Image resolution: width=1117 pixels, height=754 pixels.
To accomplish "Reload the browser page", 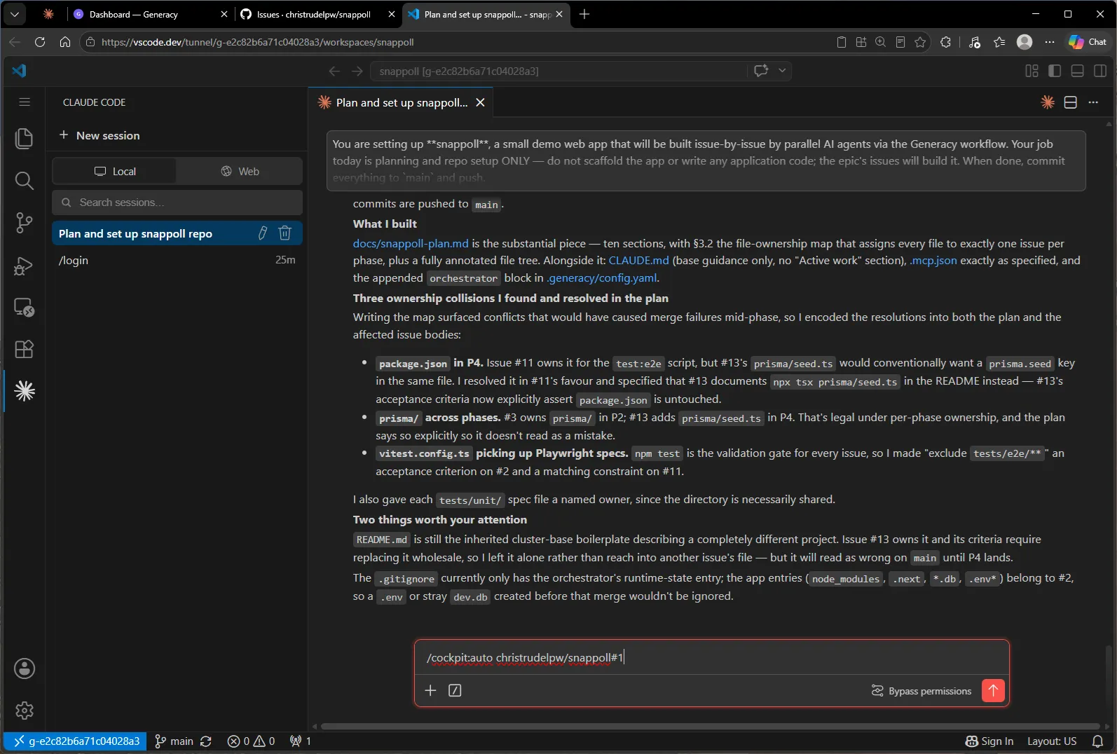I will pos(40,42).
